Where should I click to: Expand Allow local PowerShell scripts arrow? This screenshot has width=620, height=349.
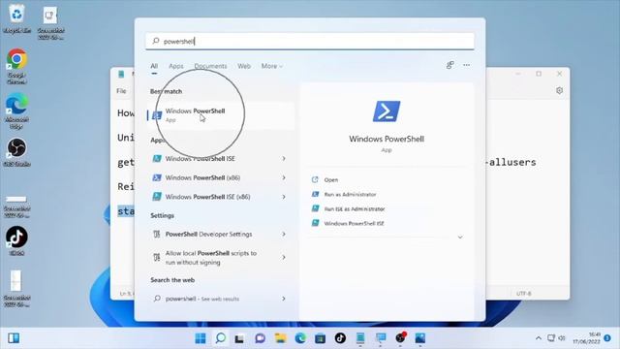284,258
